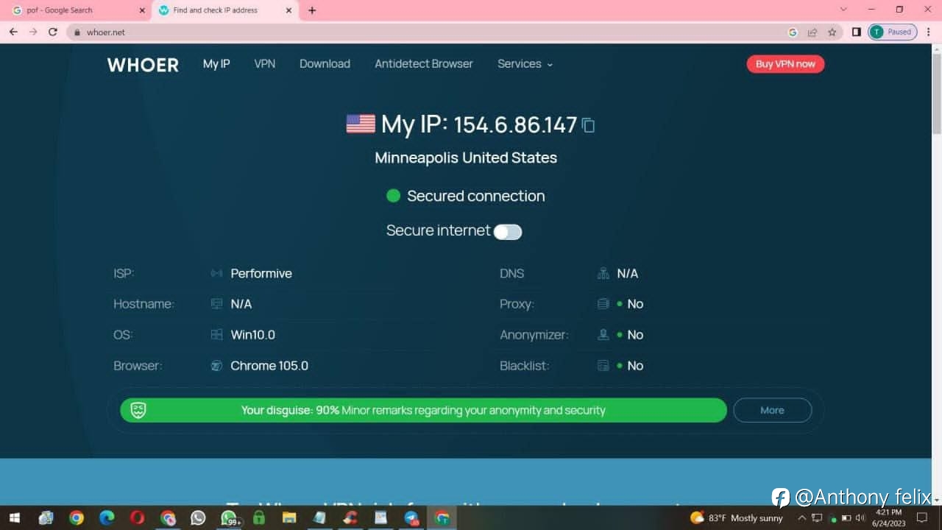This screenshot has height=530, width=942.
Task: Click the Proxy server icon
Action: coord(603,304)
